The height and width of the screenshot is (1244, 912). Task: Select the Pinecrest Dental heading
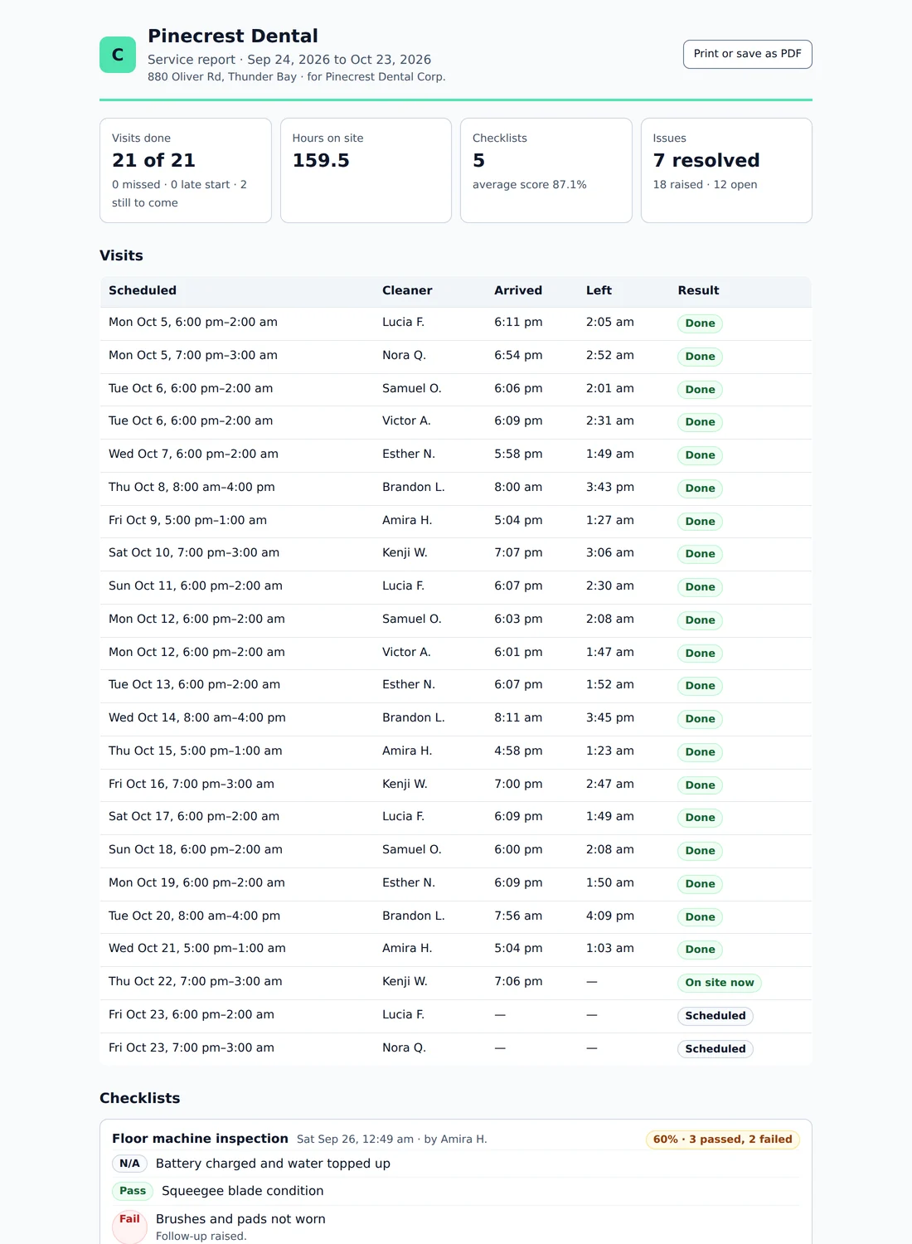point(233,36)
